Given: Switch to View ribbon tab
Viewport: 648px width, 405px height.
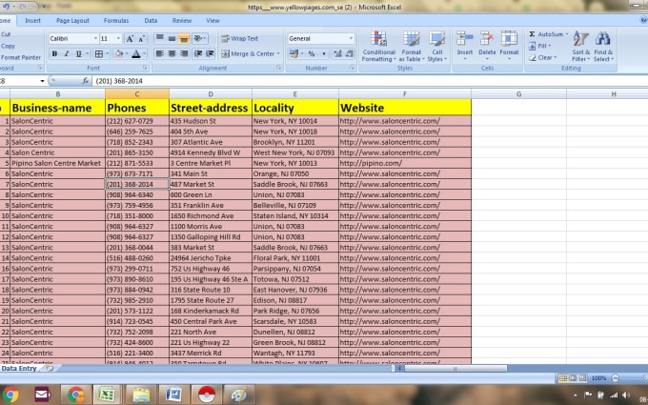Looking at the screenshot, I should (x=213, y=20).
